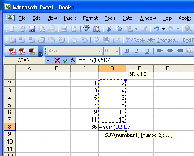194x156 pixels.
Task: Toggle Italic formatting
Action: [x=137, y=51]
